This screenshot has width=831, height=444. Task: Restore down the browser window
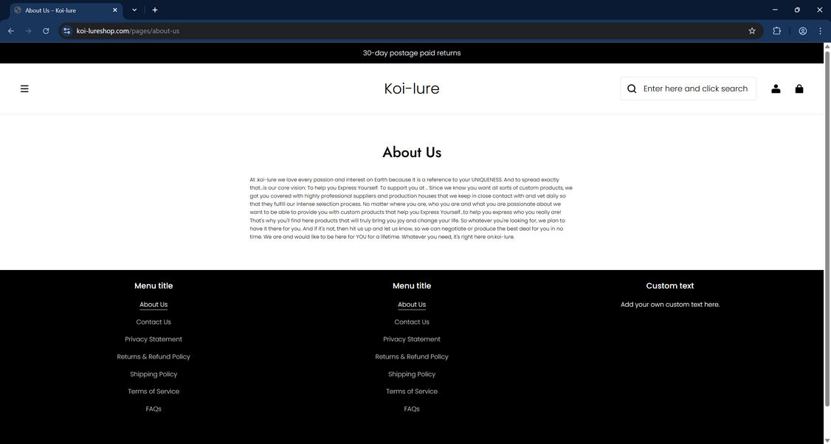797,10
